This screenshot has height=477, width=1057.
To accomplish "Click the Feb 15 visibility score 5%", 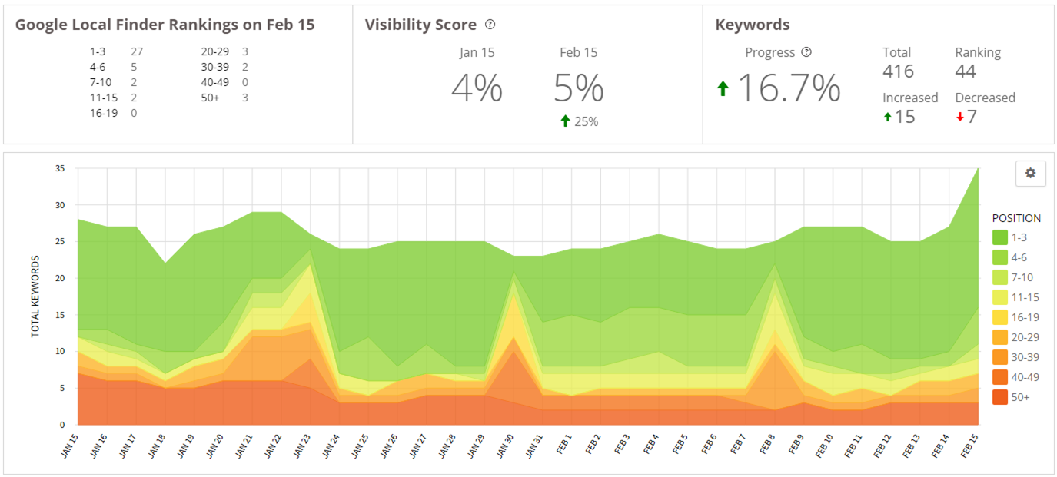I will pos(578,89).
